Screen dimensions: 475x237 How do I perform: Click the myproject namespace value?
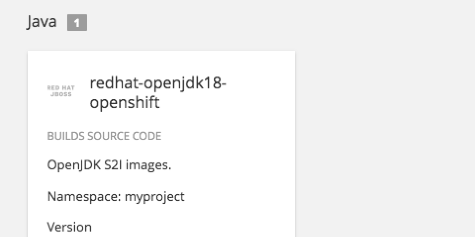coord(154,197)
